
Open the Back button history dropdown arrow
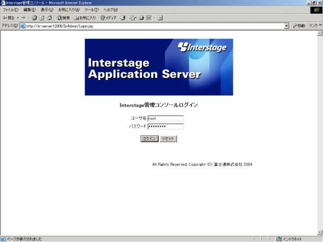click(x=18, y=18)
